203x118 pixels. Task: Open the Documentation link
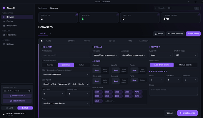pos(17,101)
